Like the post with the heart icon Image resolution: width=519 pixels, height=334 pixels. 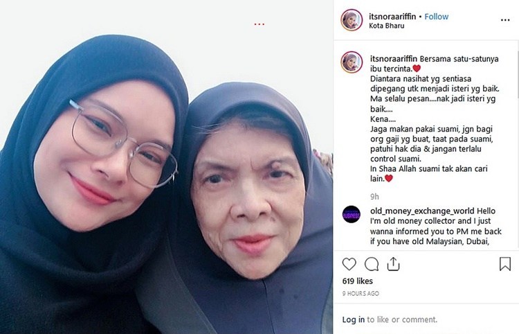349,264
